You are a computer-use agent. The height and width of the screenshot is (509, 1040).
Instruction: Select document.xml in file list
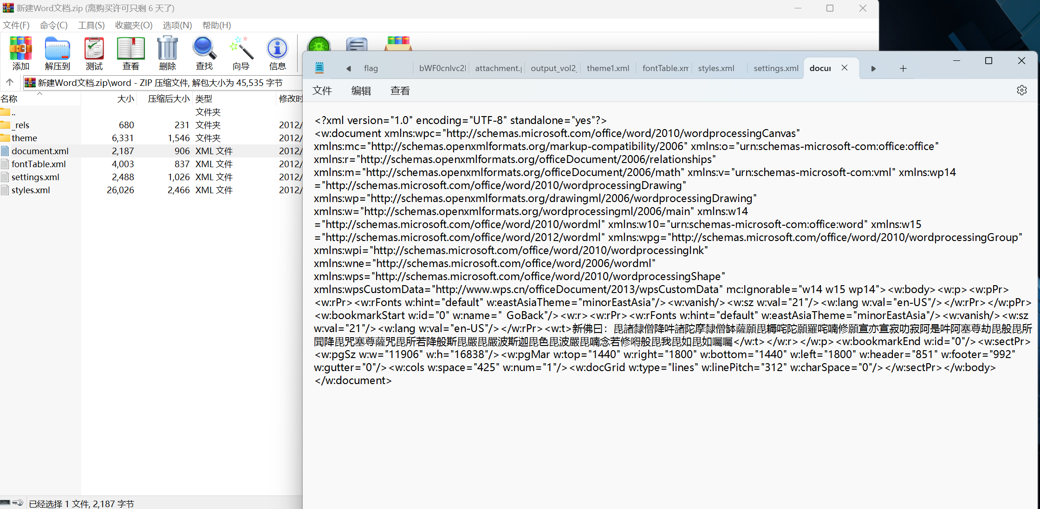click(151, 151)
